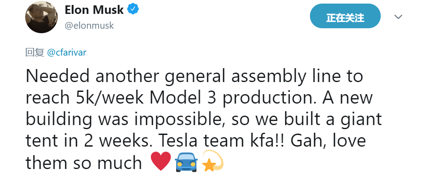The width and height of the screenshot is (428, 178).
Task: Expand the chevron menu beside 正在关注
Action: (399, 17)
